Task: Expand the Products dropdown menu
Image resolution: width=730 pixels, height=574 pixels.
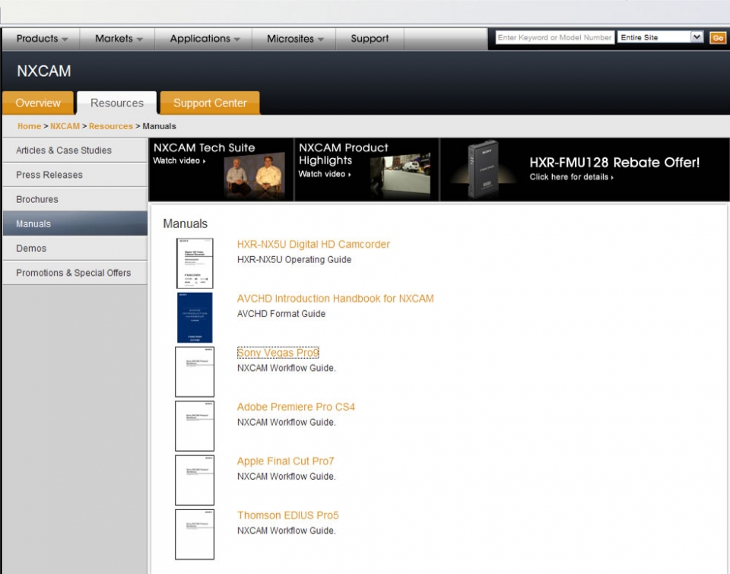Action: (x=42, y=39)
